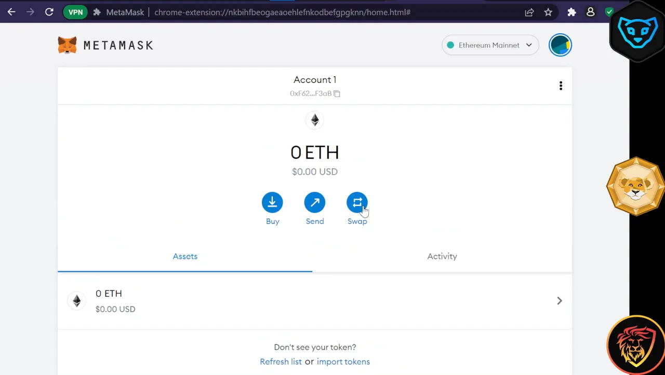
Task: Click the extension puzzle icon beside MetaMask title
Action: (97, 12)
